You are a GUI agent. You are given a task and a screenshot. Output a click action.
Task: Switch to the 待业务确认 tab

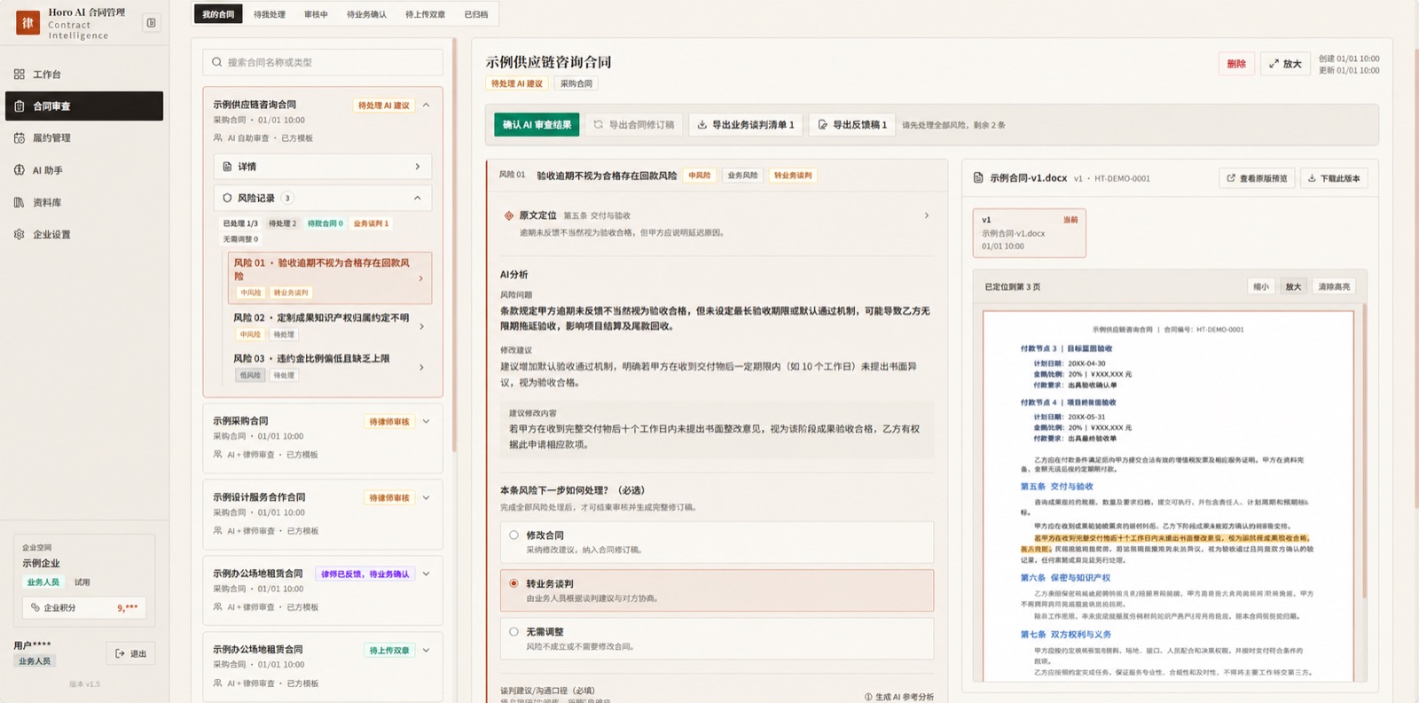coord(366,14)
